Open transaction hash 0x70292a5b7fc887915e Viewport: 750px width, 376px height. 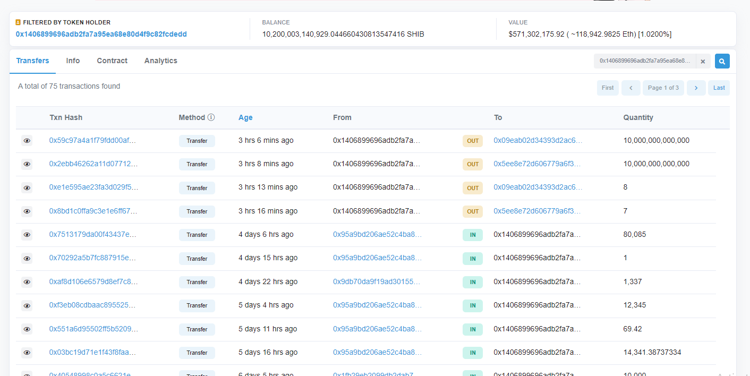pyautogui.click(x=93, y=258)
